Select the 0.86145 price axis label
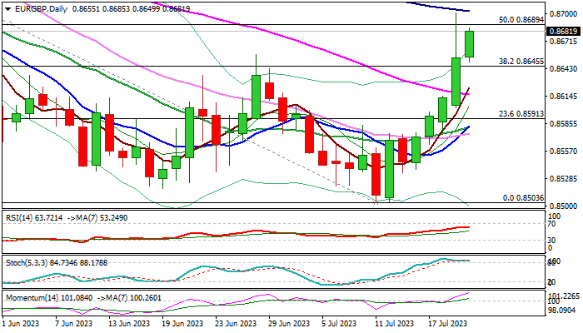This screenshot has height=333, width=583. click(563, 97)
